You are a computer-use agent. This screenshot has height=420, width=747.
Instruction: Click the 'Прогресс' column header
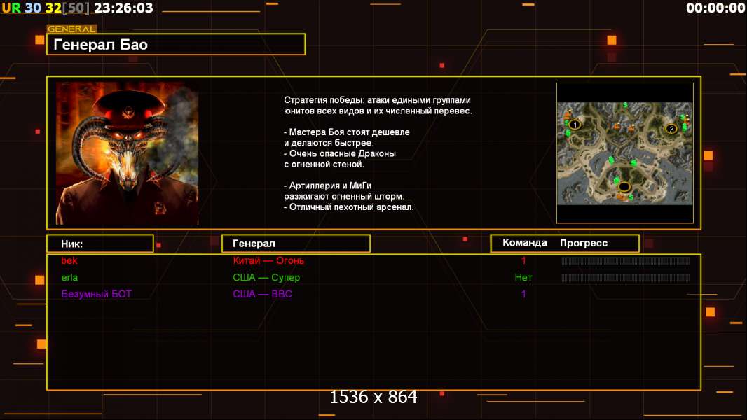(x=584, y=243)
